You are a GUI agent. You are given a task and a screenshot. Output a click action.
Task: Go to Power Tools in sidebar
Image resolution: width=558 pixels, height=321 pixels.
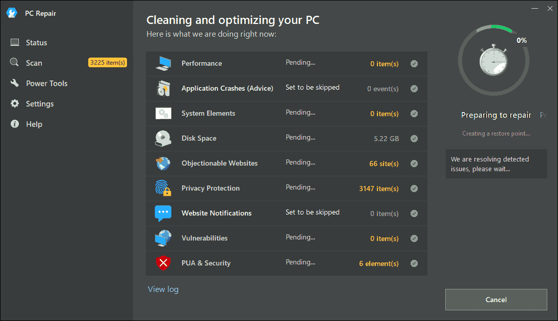pos(46,84)
